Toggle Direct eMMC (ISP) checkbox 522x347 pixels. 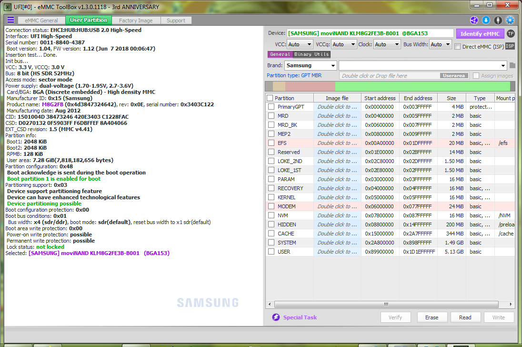[458, 47]
